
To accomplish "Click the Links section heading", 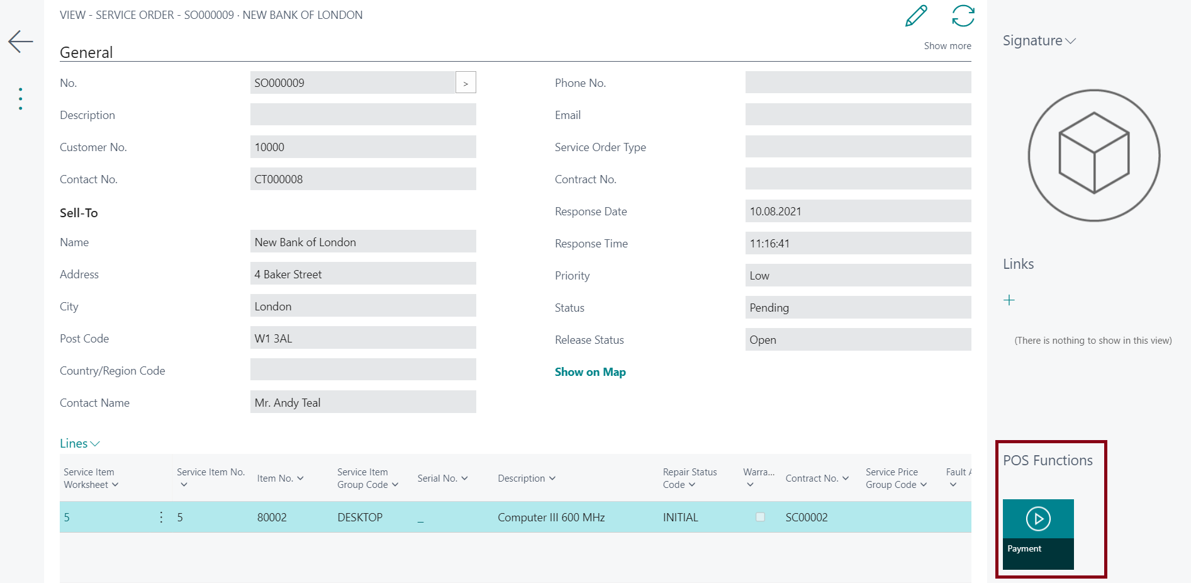I will 1018,264.
